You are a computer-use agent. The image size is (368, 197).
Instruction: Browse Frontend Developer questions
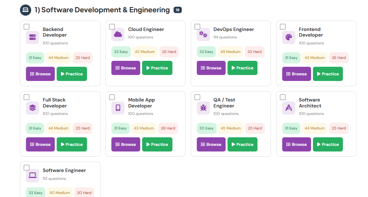pos(297,74)
